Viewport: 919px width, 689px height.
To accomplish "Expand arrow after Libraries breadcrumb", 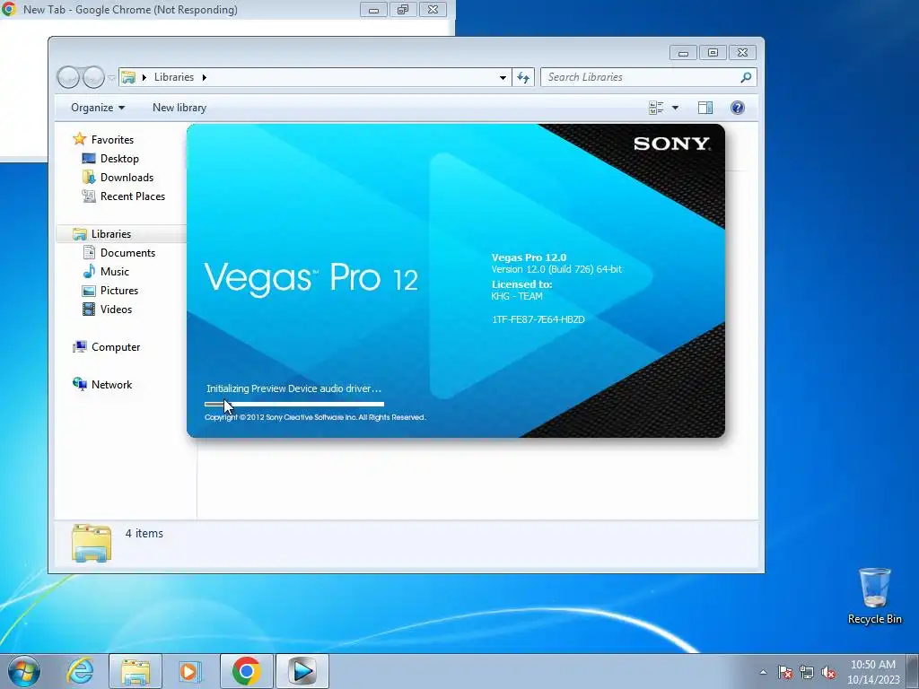I will [x=204, y=77].
